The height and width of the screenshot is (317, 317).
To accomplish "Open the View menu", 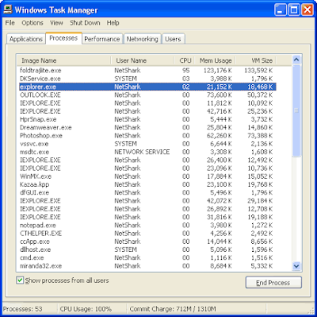I will pos(56,23).
